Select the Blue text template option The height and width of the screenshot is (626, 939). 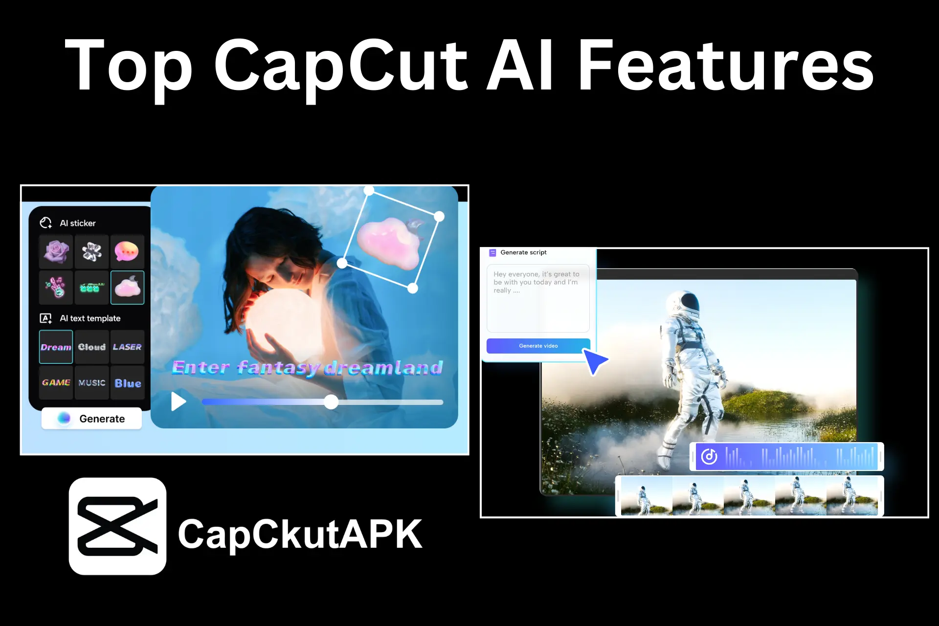pyautogui.click(x=128, y=383)
